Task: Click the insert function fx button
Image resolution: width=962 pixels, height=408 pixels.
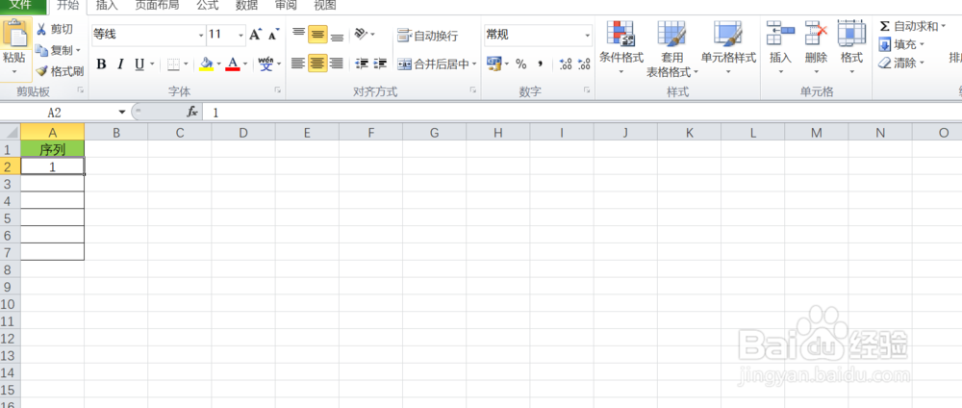Action: [x=192, y=113]
